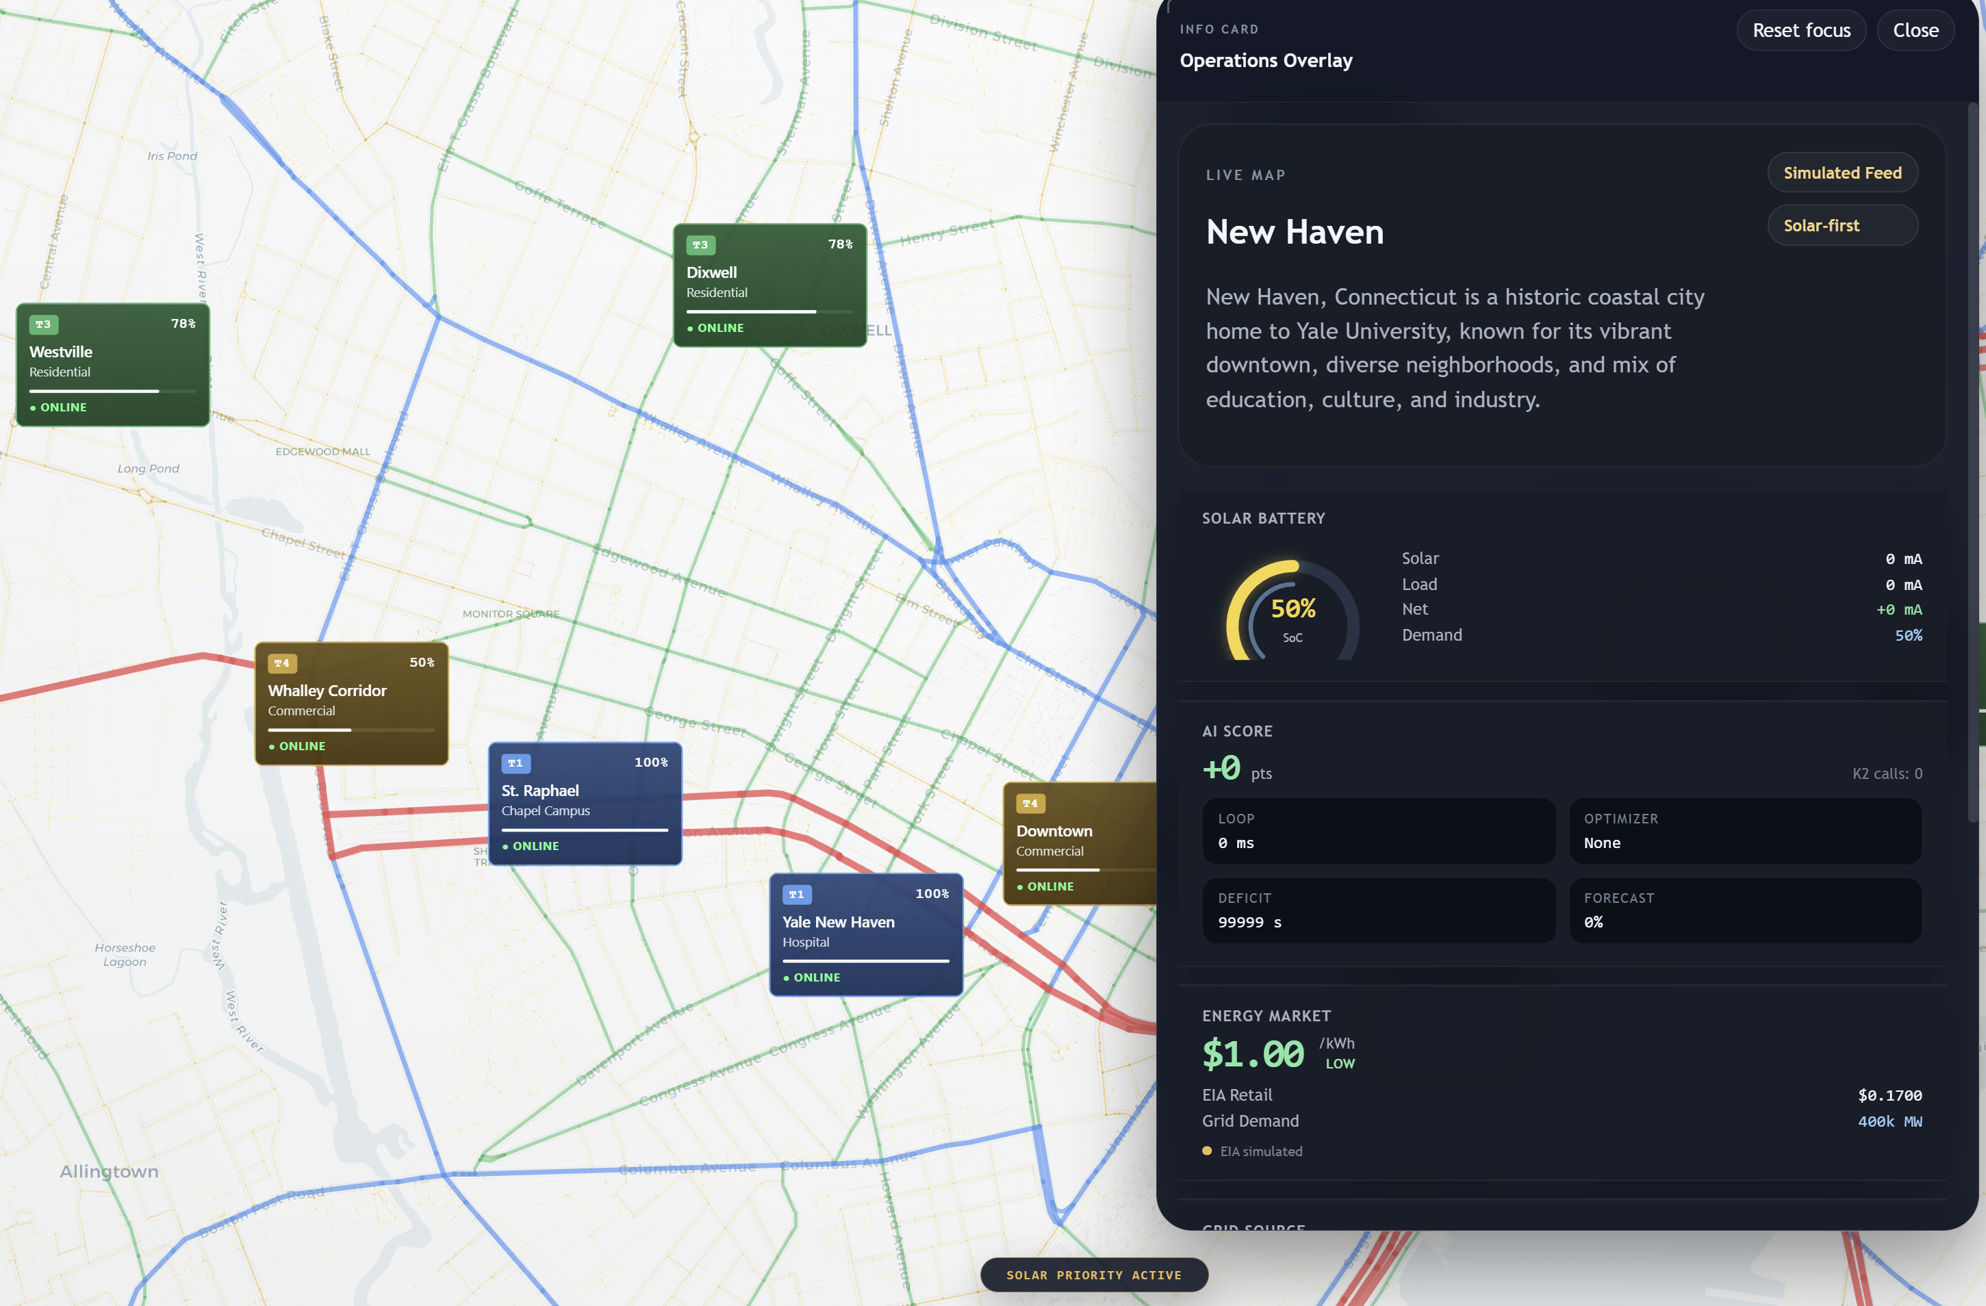Toggle the Simulated Feed pill

click(x=1842, y=172)
